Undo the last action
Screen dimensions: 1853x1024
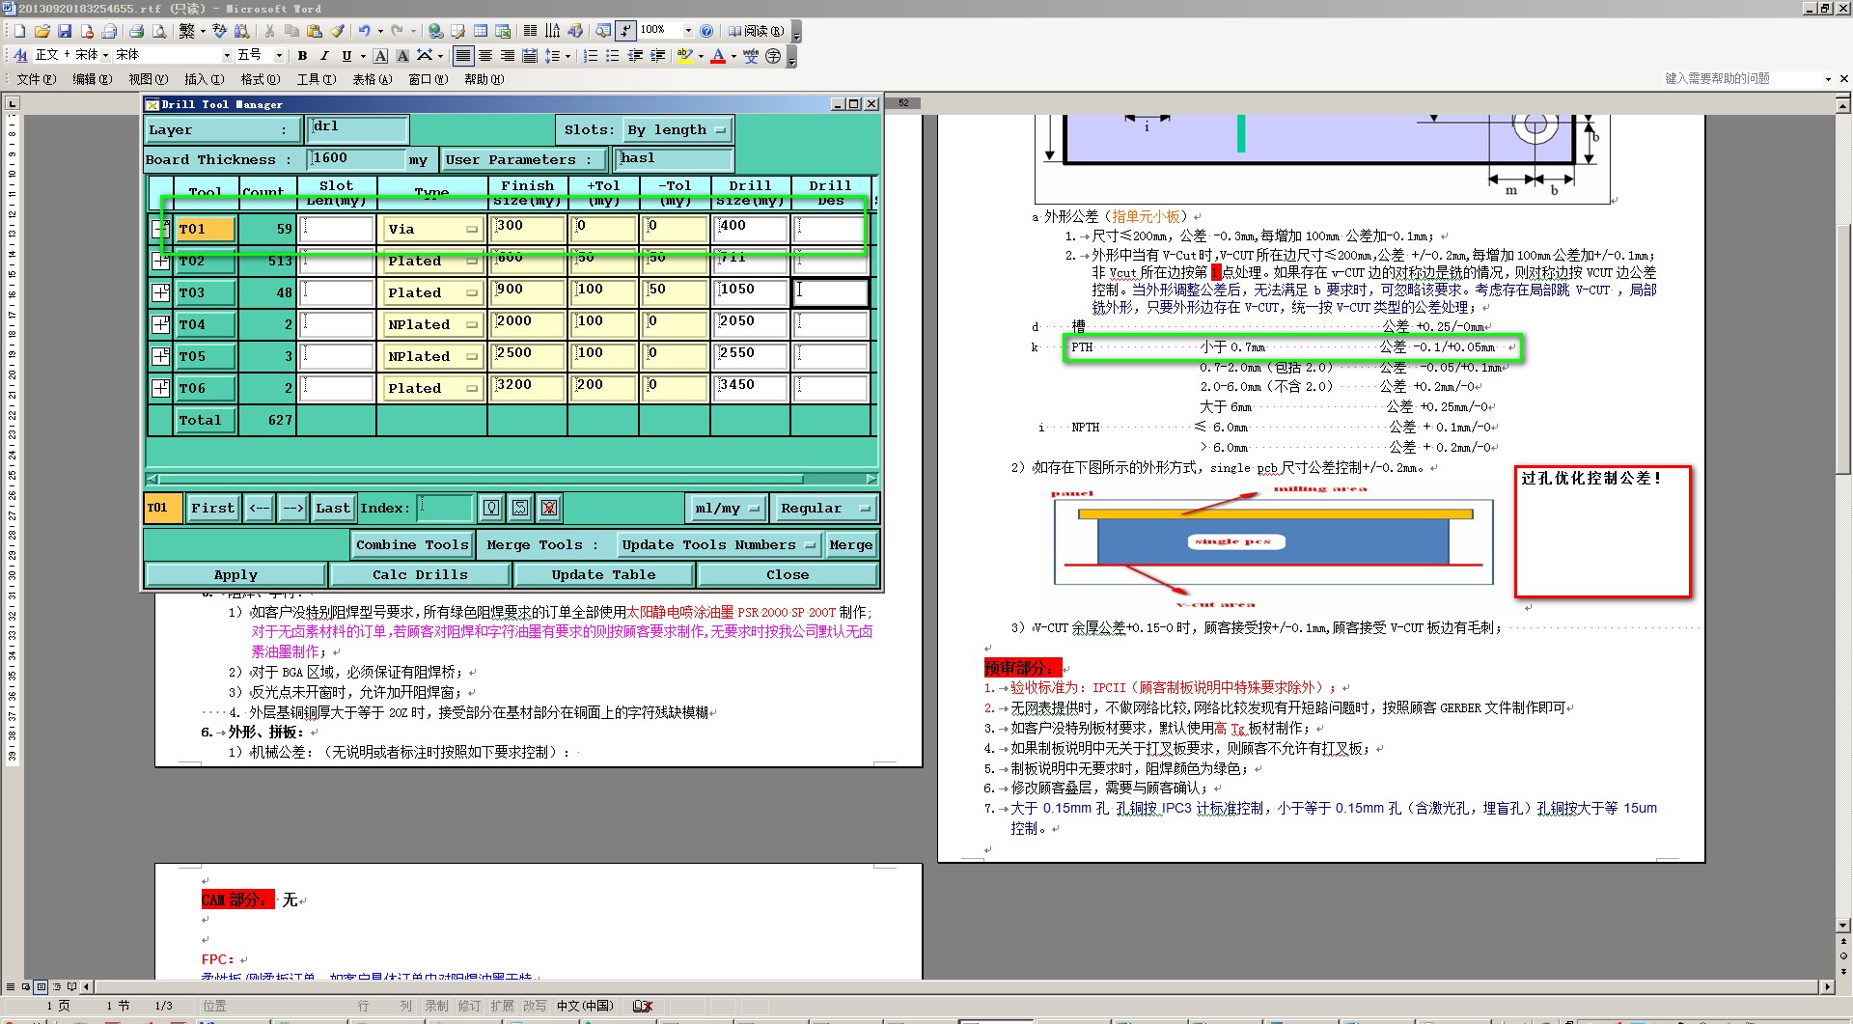coord(364,31)
